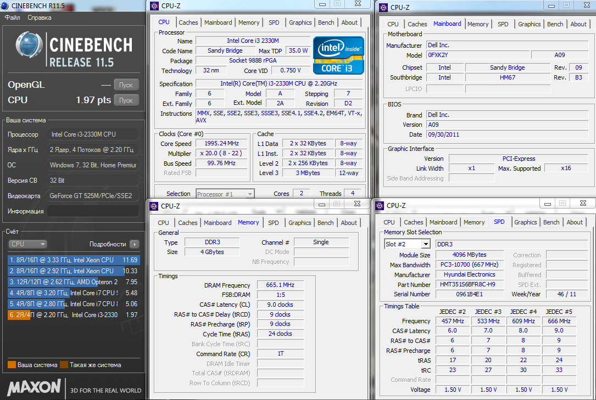This screenshot has height=400, width=596.
Task: Switch to Graphics tab in CPU window
Action: click(x=300, y=22)
